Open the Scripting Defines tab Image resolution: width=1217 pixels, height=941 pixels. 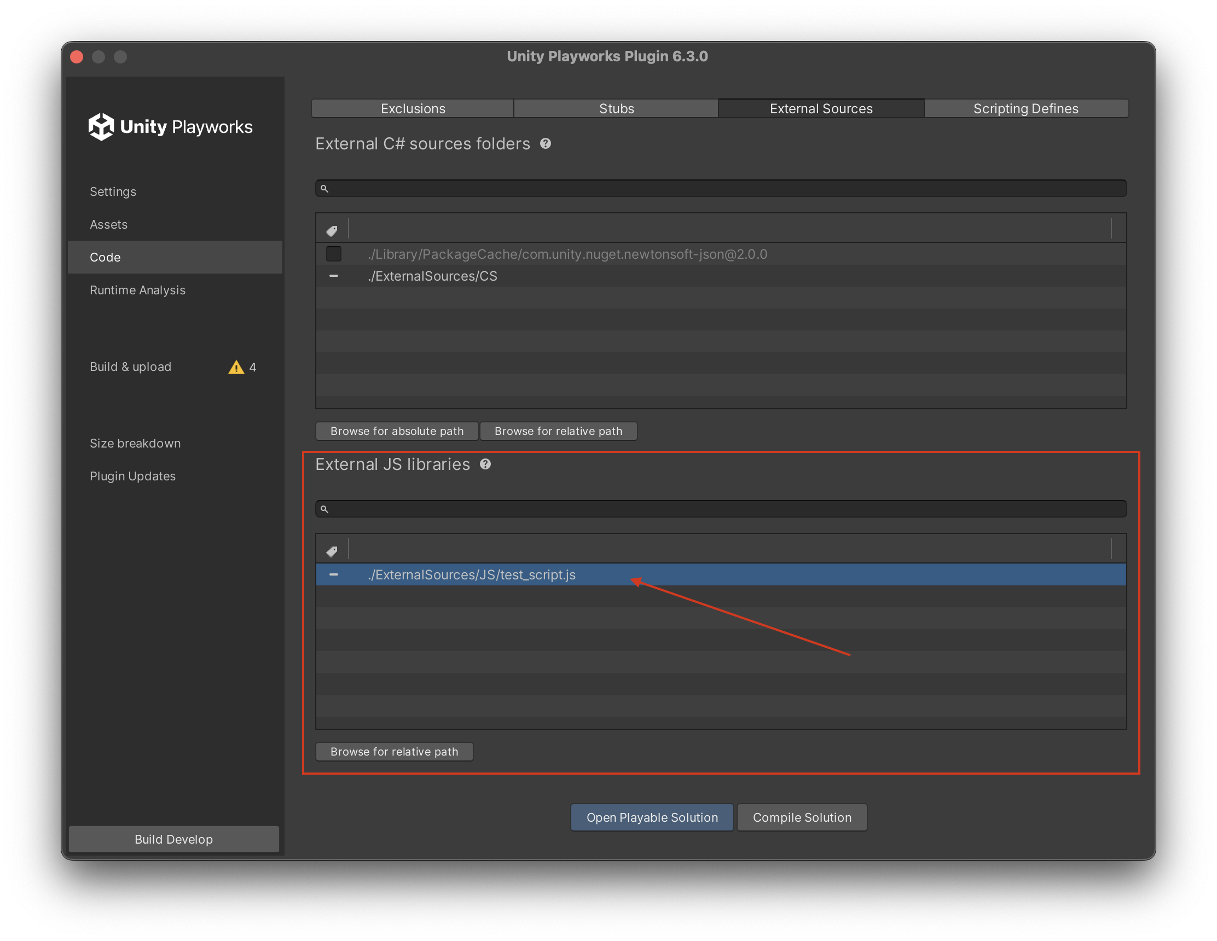pos(1026,109)
